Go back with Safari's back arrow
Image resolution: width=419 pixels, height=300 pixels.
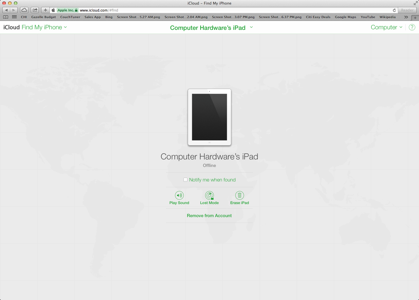(x=6, y=10)
